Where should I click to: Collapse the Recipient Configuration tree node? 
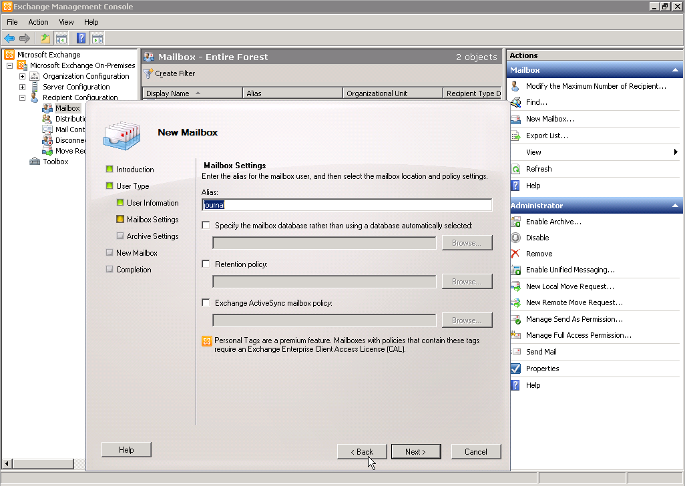[x=22, y=97]
